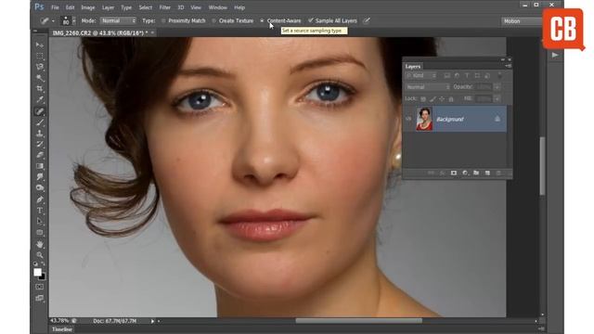This screenshot has width=594, height=334.
Task: Open the Select menu
Action: point(146,7)
